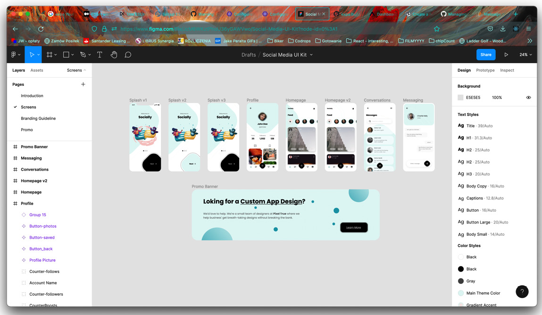Open the zoom percentage dropdown

click(x=525, y=54)
